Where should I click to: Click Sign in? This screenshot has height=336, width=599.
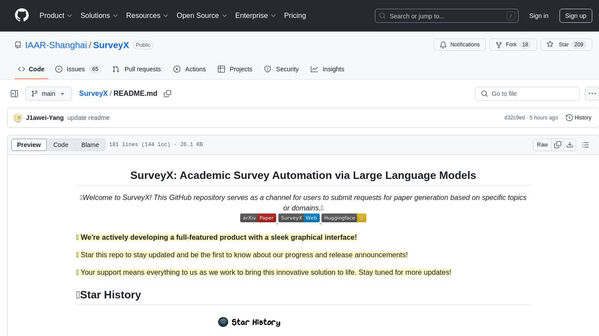[539, 16]
